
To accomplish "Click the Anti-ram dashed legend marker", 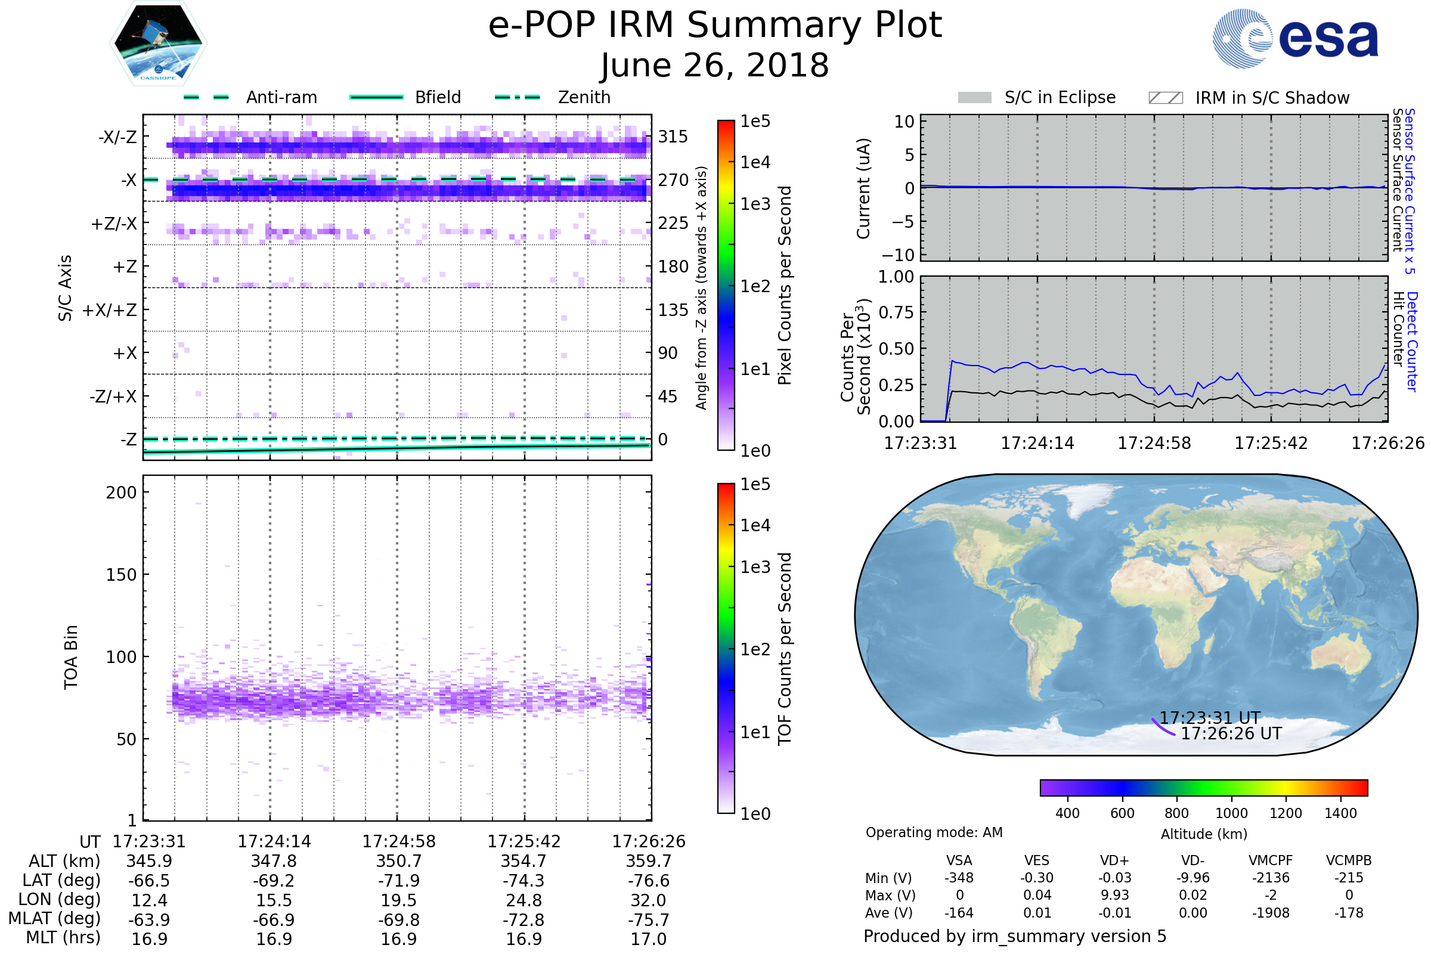I will tap(206, 97).
